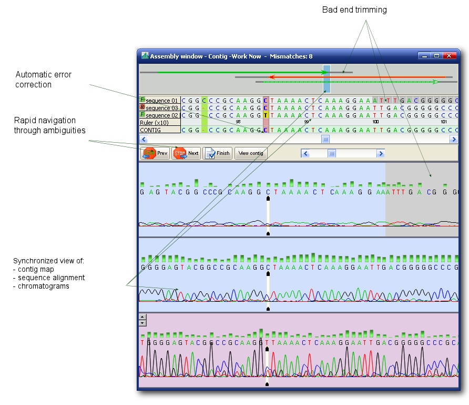Click the down stepper on the third chromatogram
Image resolution: width=469 pixels, height=405 pixels.
(x=142, y=323)
